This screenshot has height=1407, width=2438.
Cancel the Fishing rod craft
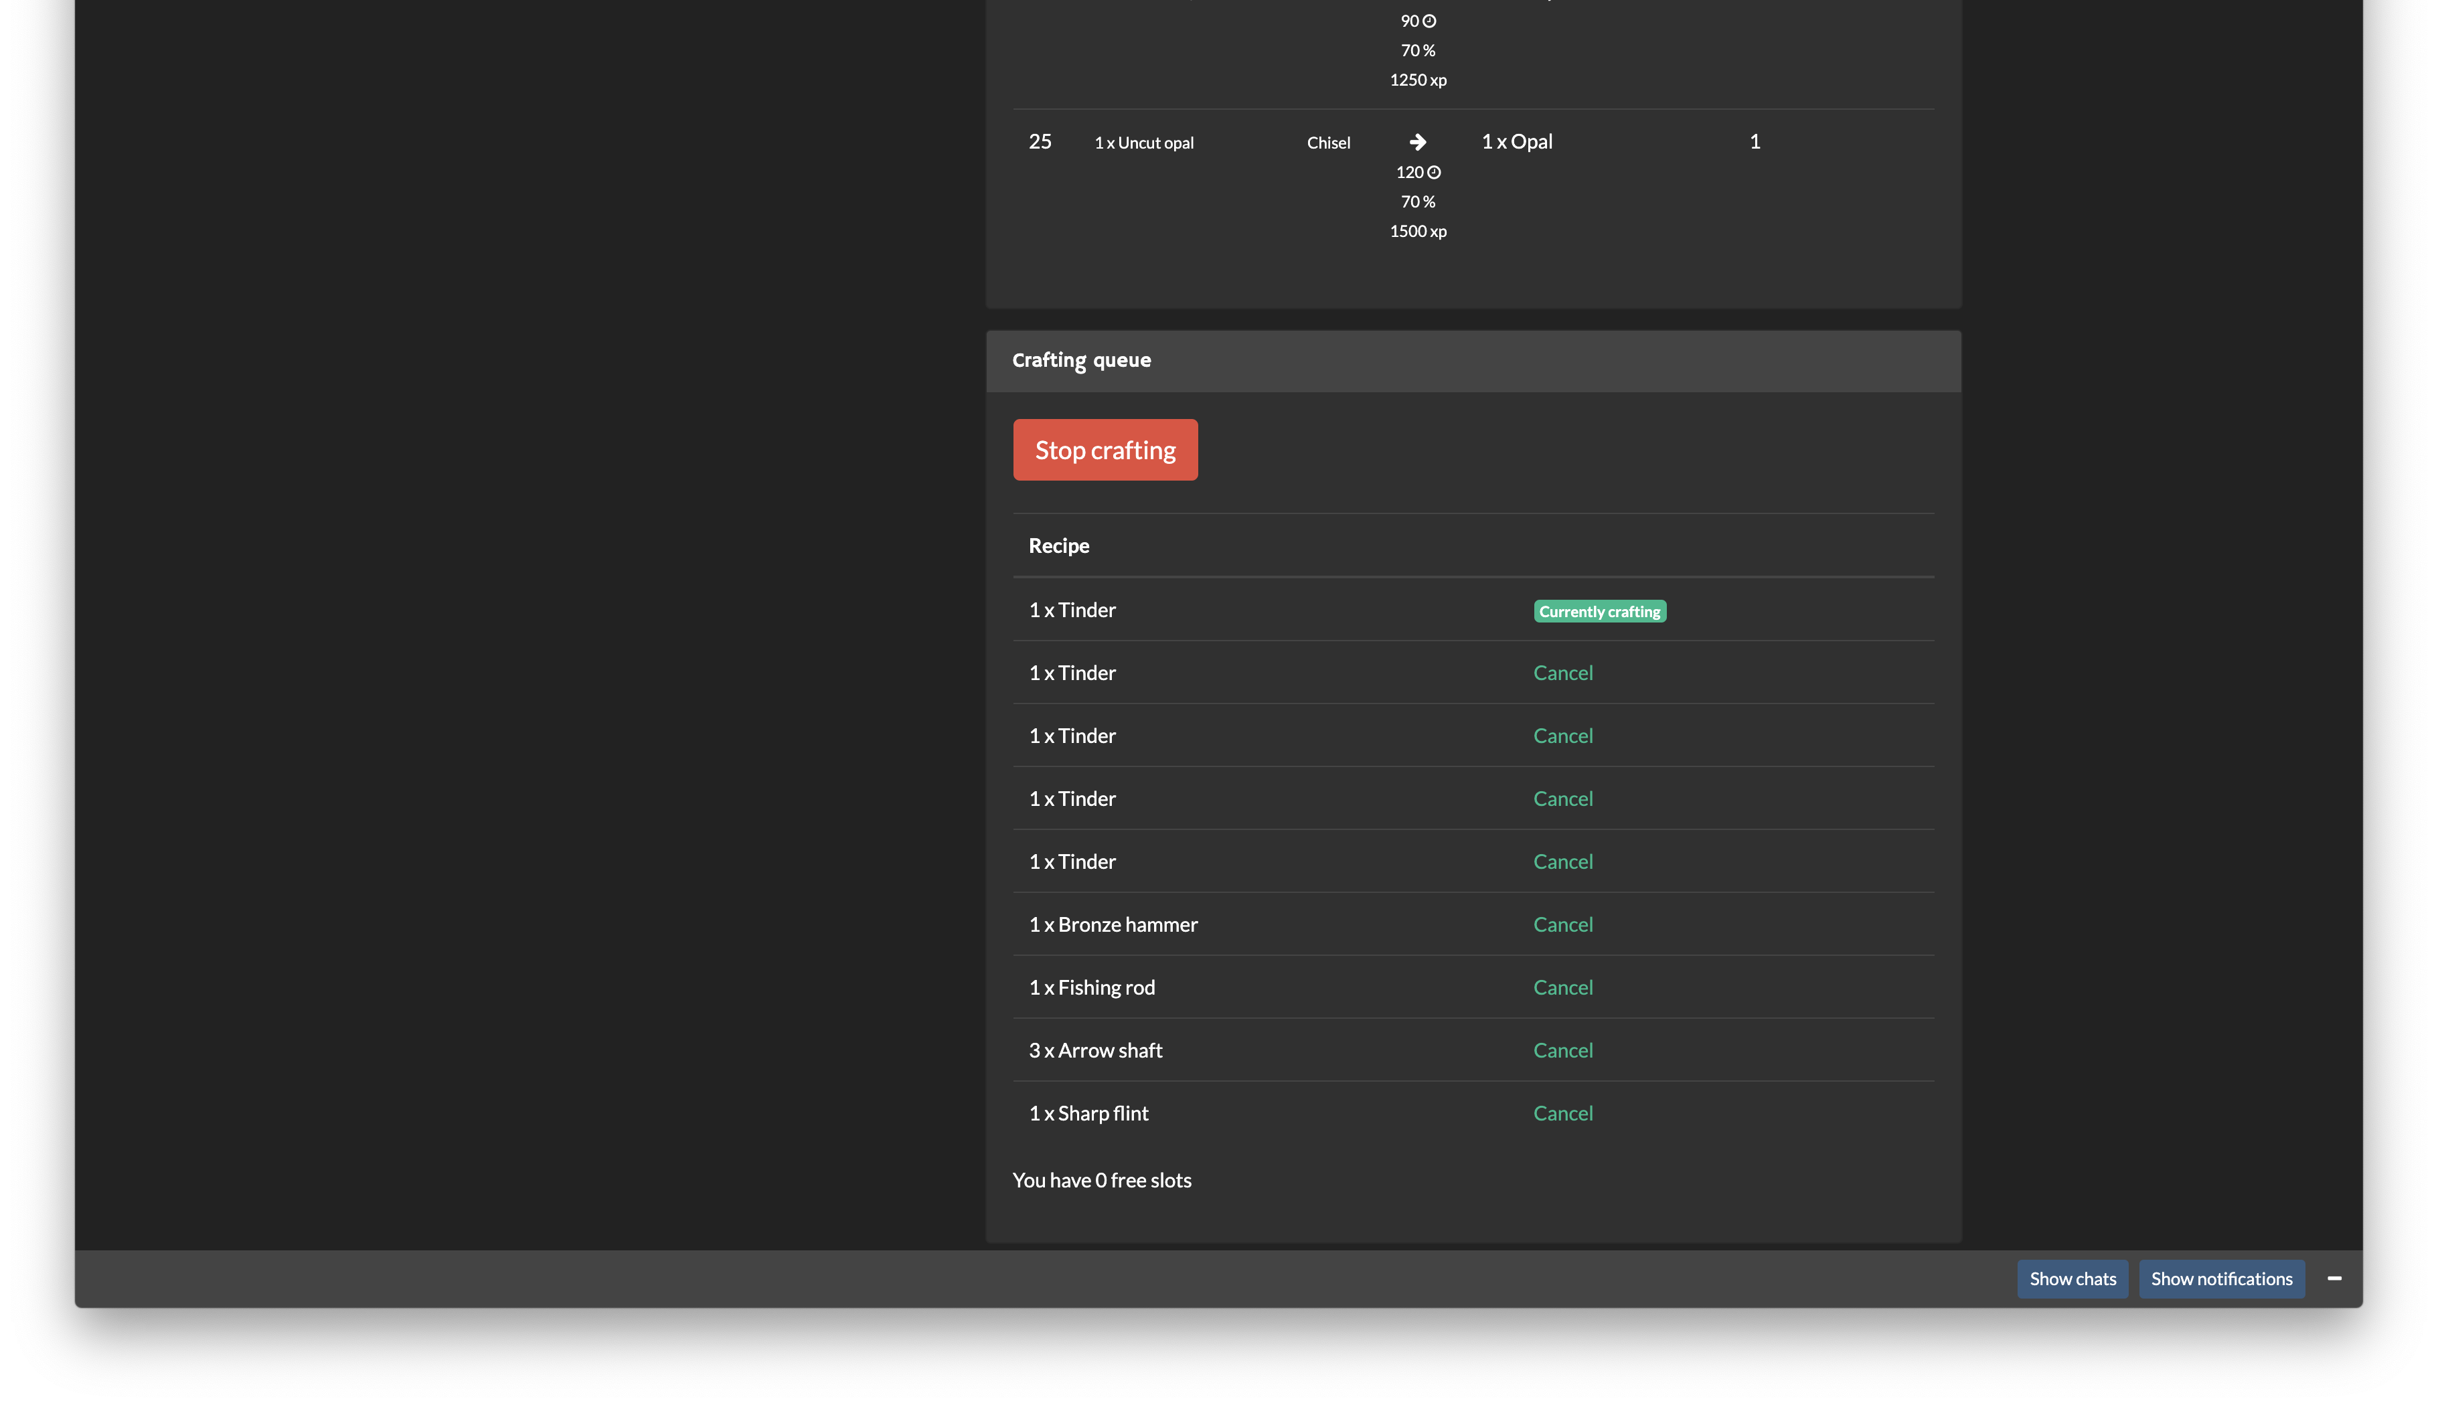(1562, 987)
